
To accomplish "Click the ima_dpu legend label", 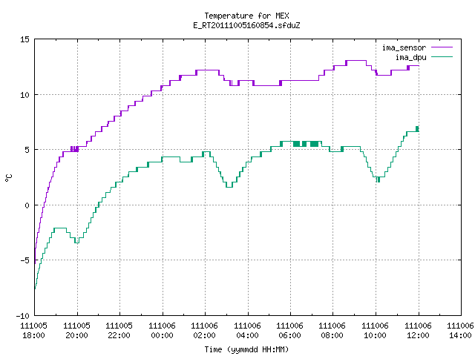I will pyautogui.click(x=410, y=58).
